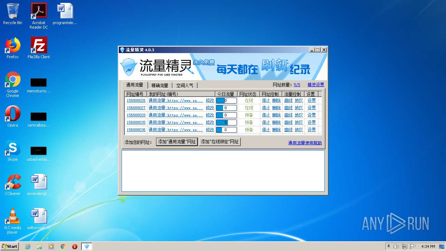Show hidden system tray icons
Viewport: 446px width, 251px height.
(x=389, y=246)
